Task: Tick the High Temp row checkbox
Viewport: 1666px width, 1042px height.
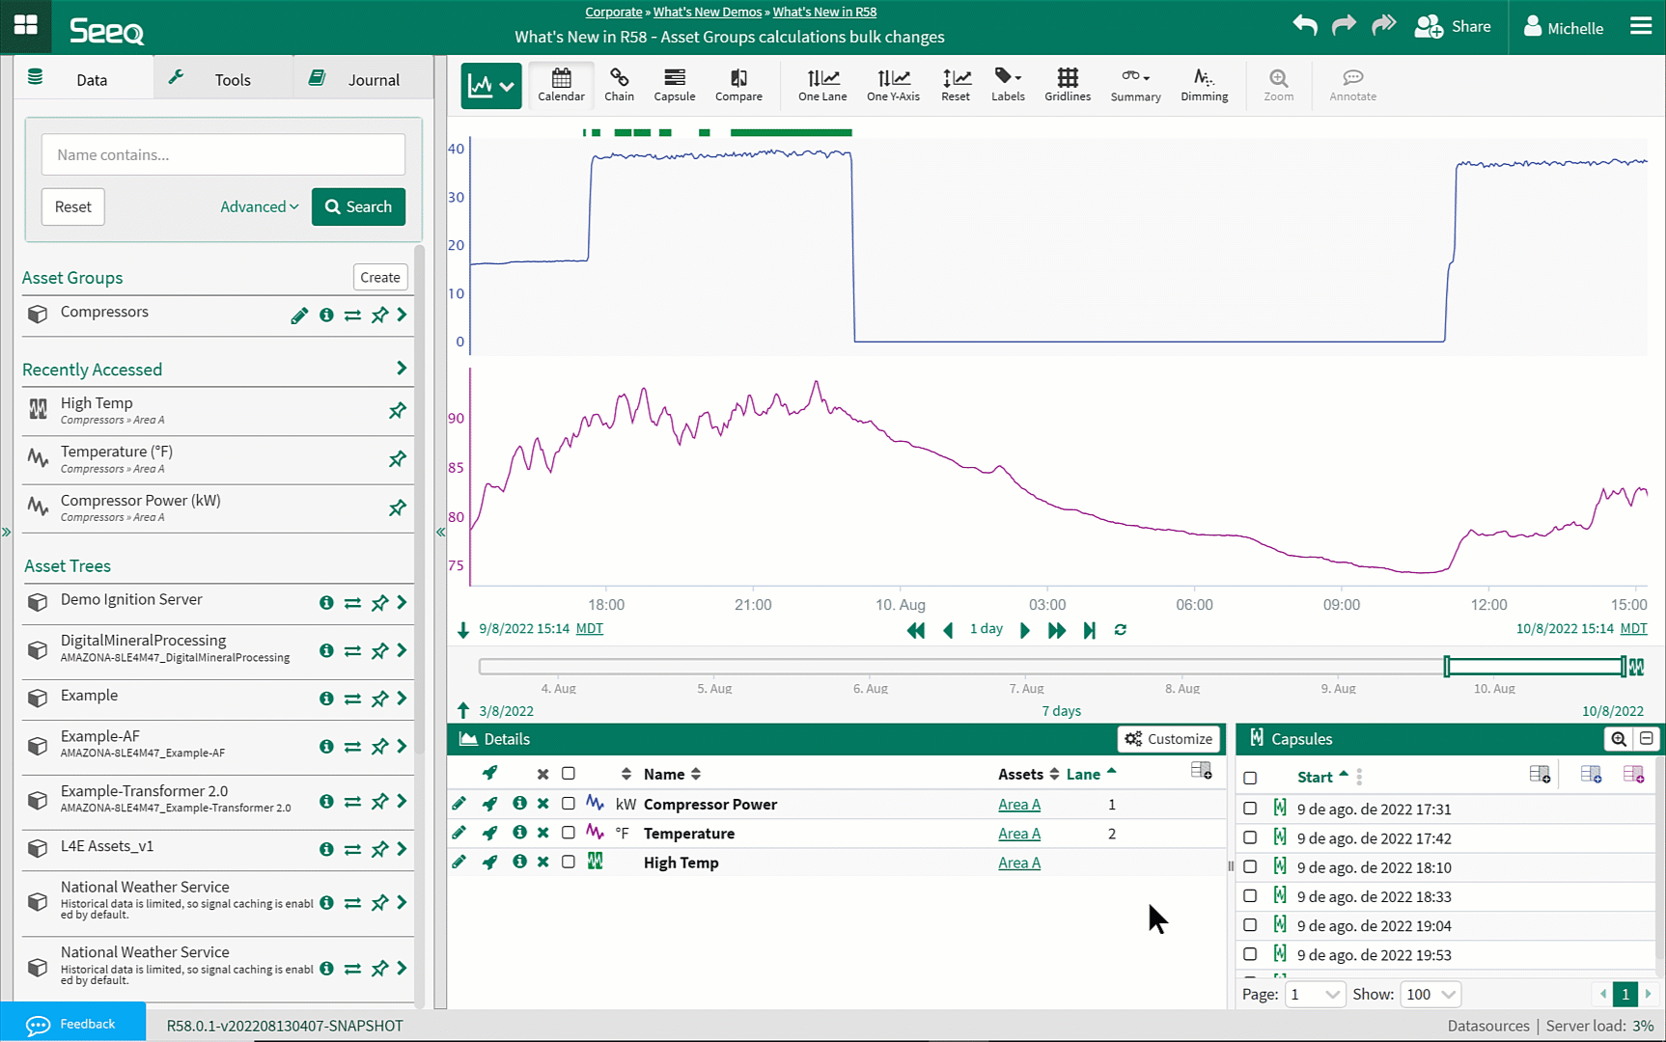Action: click(x=569, y=862)
